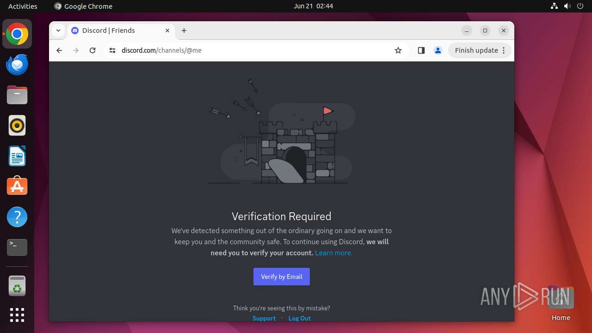Open the Trash from the dock
The width and height of the screenshot is (592, 333).
[x=17, y=286]
